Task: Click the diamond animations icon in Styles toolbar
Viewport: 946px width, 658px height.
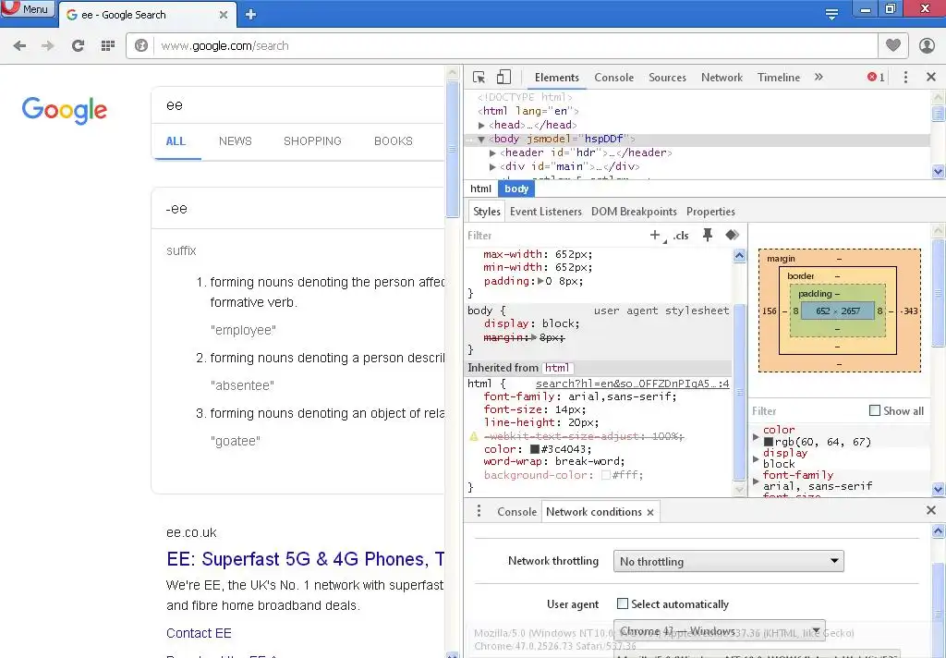Action: click(x=732, y=235)
